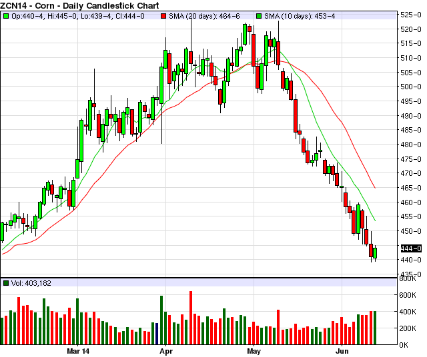Screen dimensions: 427x357
Task: Select the SMA (10 days): 453-4 label
Action: [300, 16]
